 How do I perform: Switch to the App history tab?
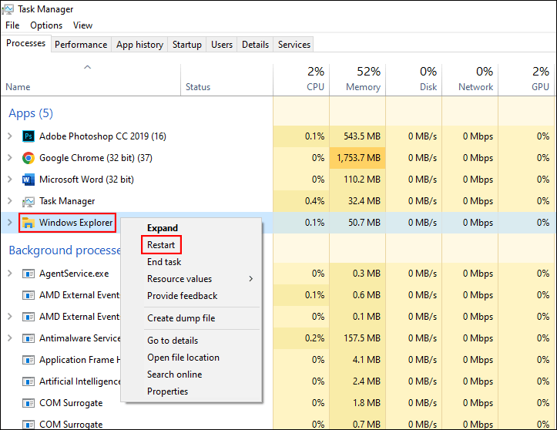139,45
